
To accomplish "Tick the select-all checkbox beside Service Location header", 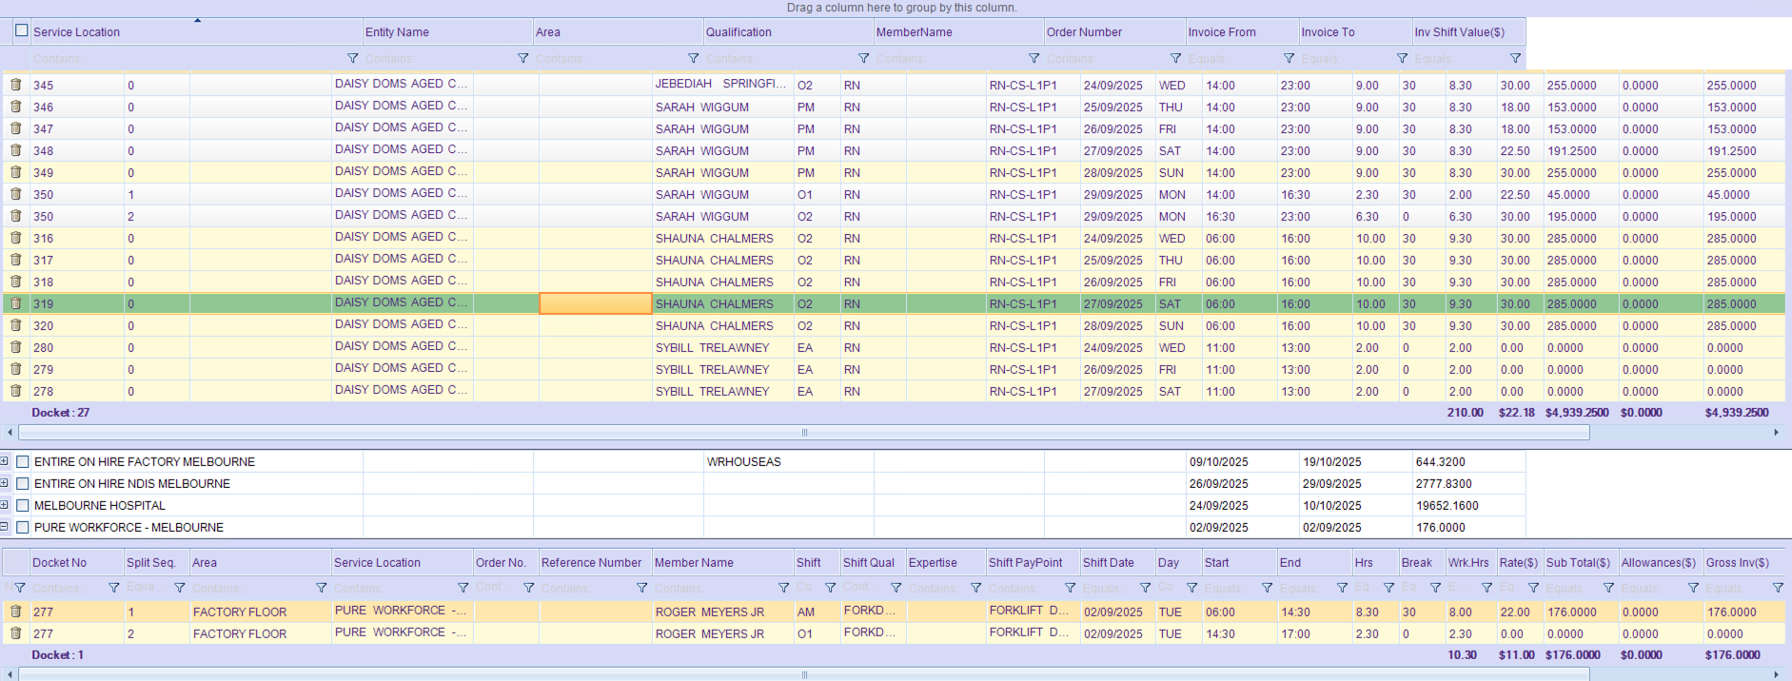I will 22,30.
